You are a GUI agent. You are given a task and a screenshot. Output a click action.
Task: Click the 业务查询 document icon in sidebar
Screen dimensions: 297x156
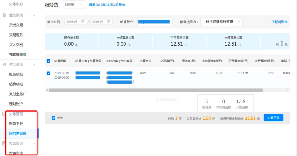pyautogui.click(x=4, y=15)
